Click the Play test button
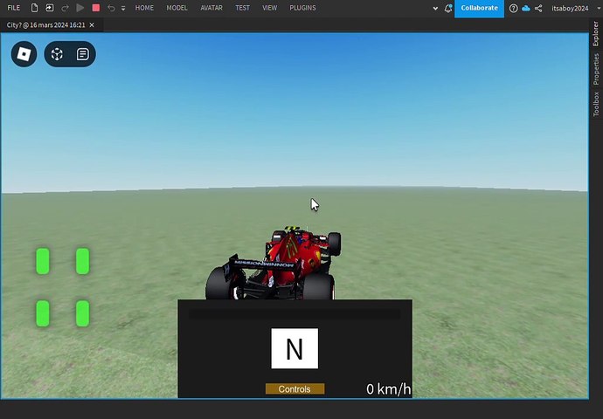Image resolution: width=603 pixels, height=419 pixels. pyautogui.click(x=80, y=8)
